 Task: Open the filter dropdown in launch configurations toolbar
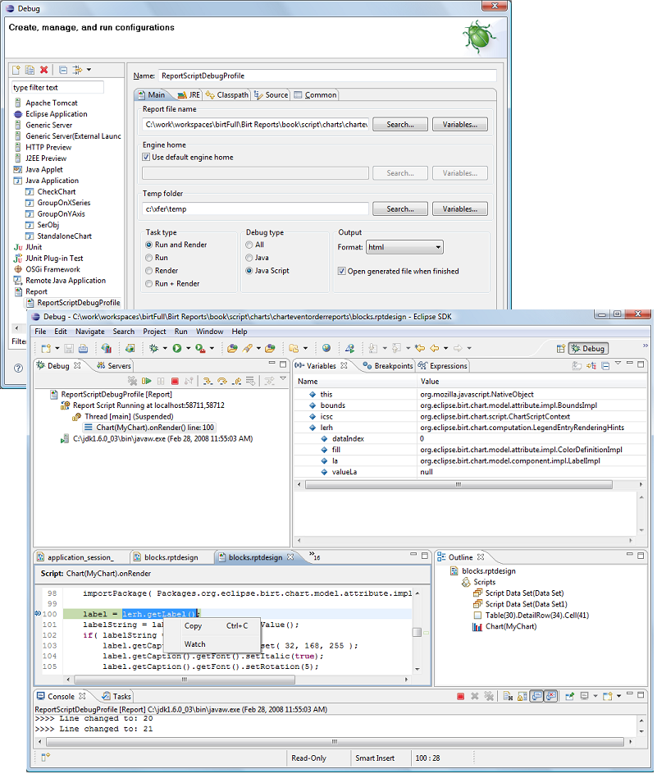[x=89, y=70]
